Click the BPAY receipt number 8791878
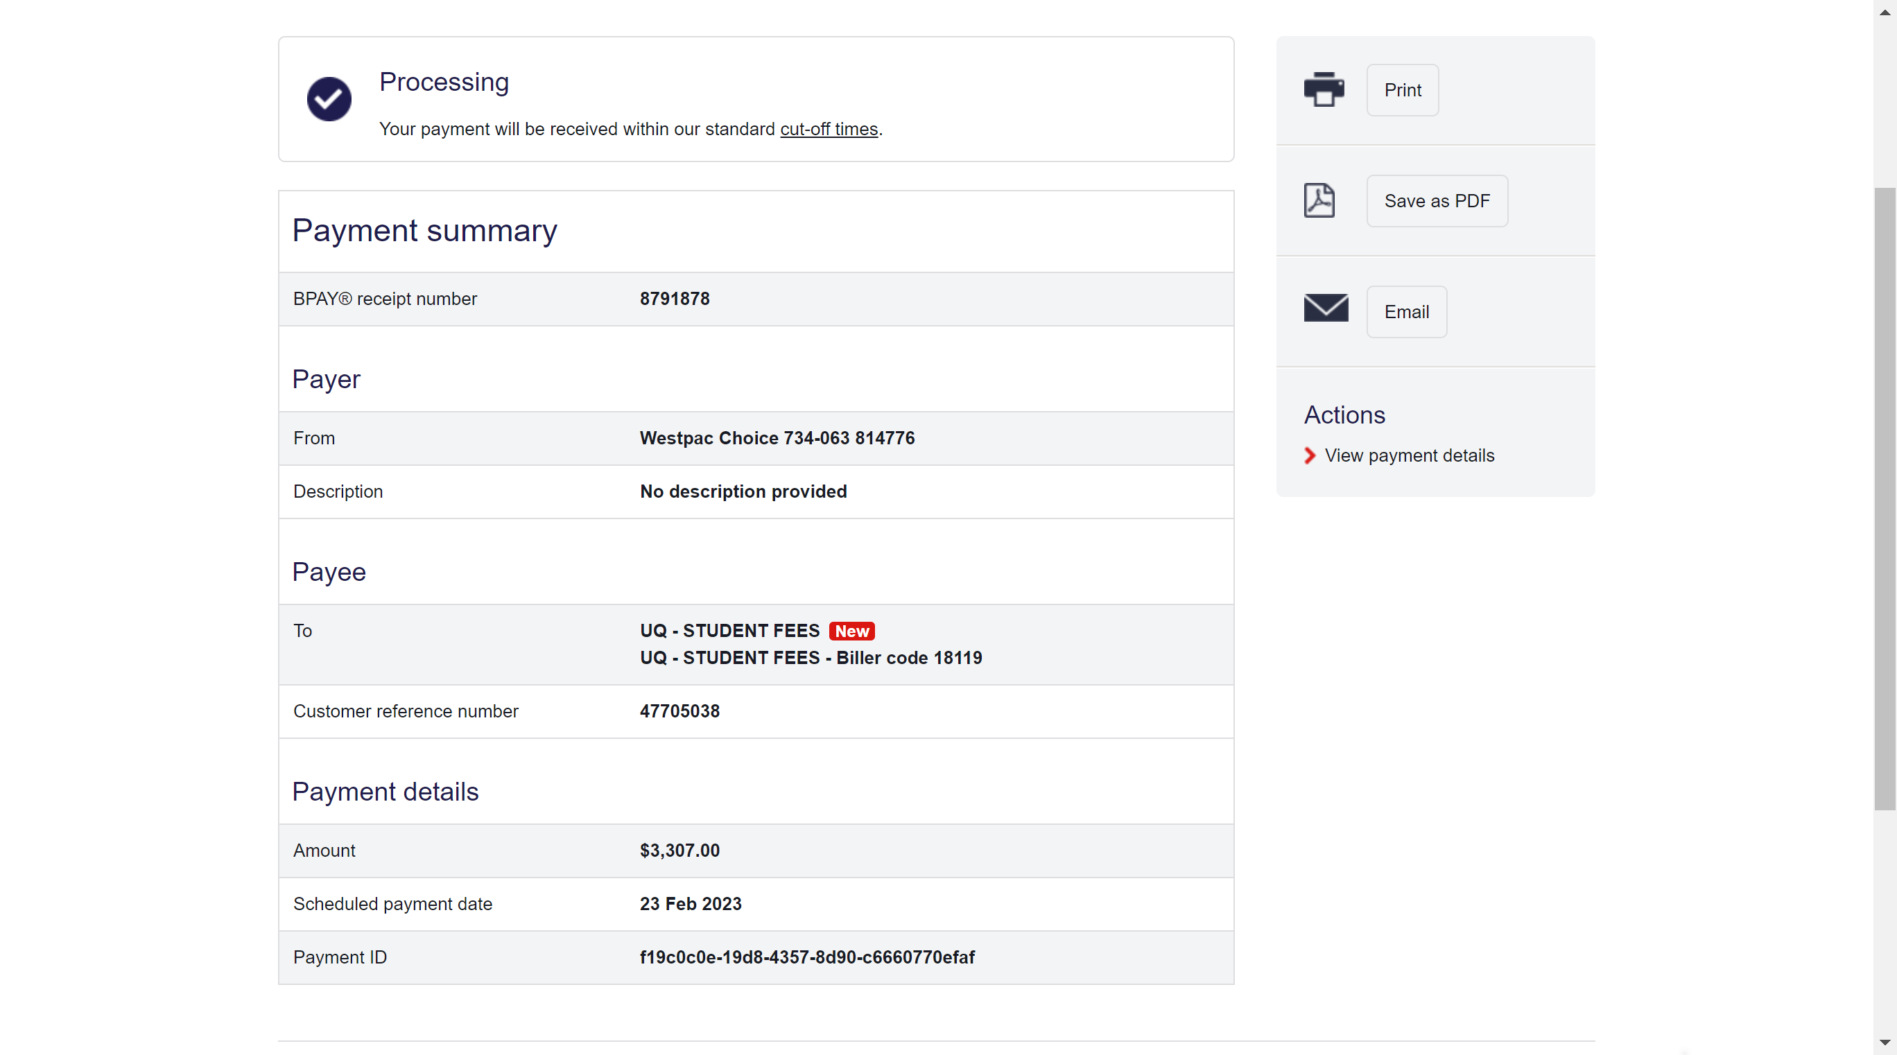This screenshot has height=1055, width=1897. click(x=675, y=299)
